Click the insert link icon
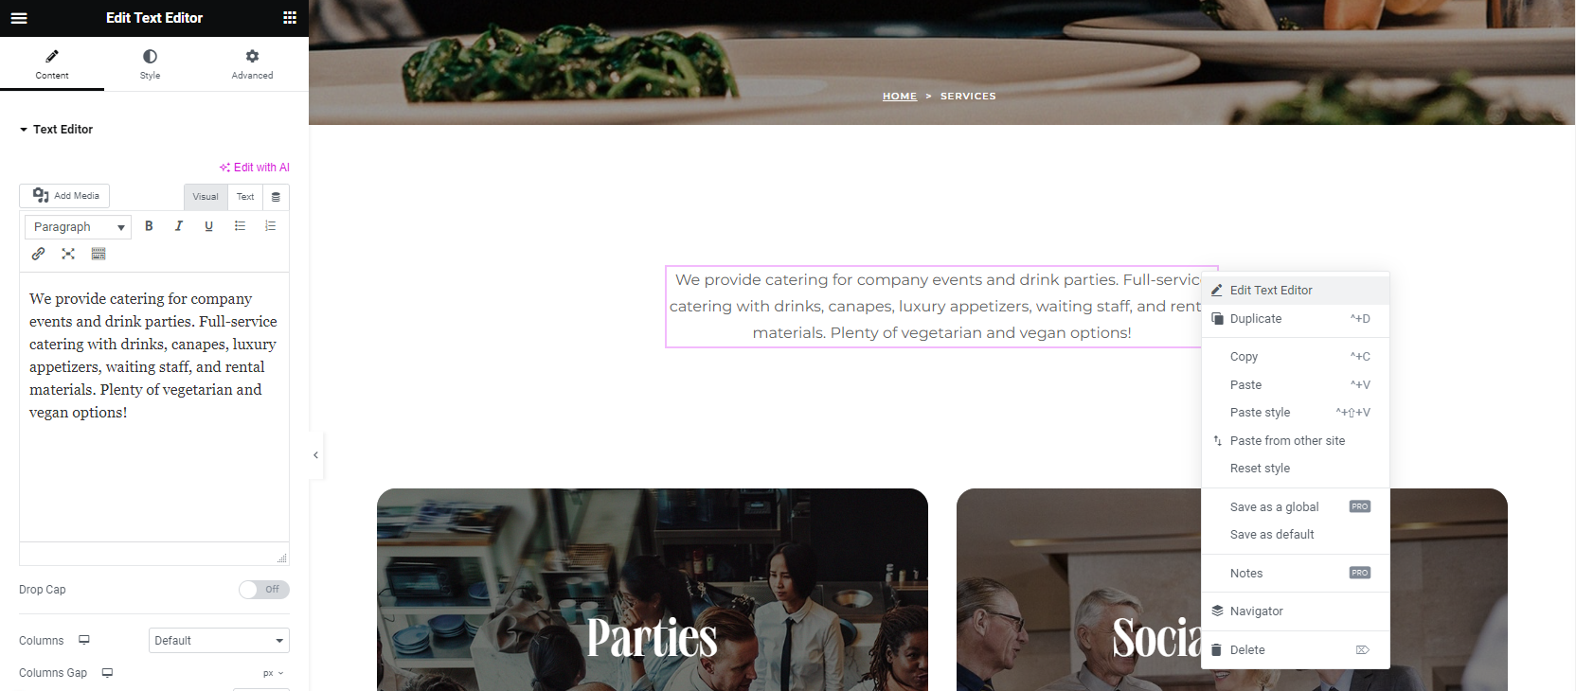 pos(38,254)
